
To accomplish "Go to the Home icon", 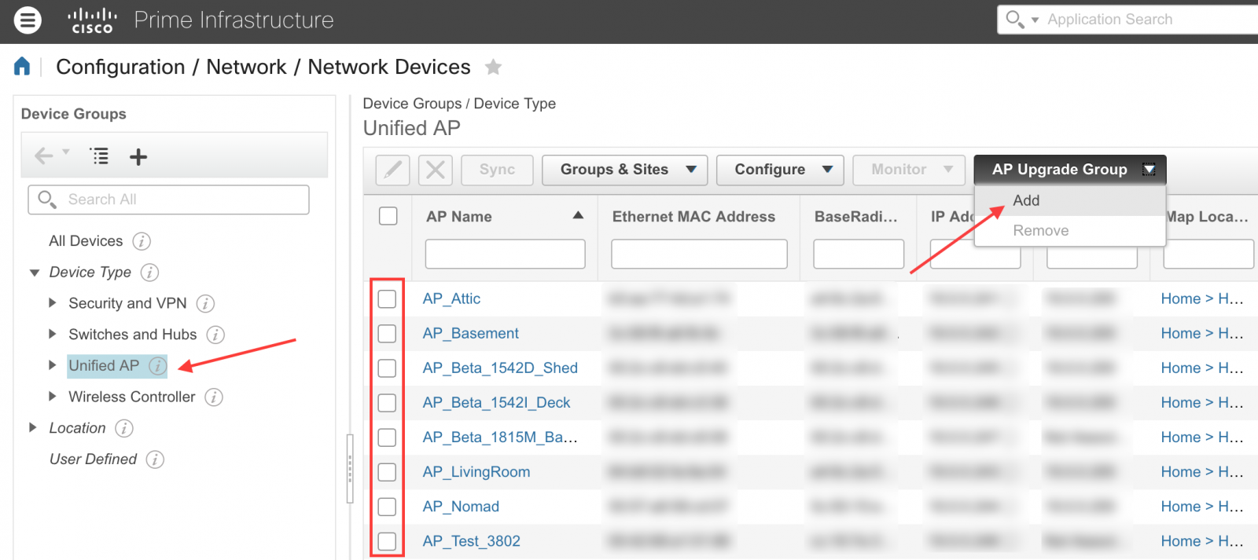I will point(22,67).
